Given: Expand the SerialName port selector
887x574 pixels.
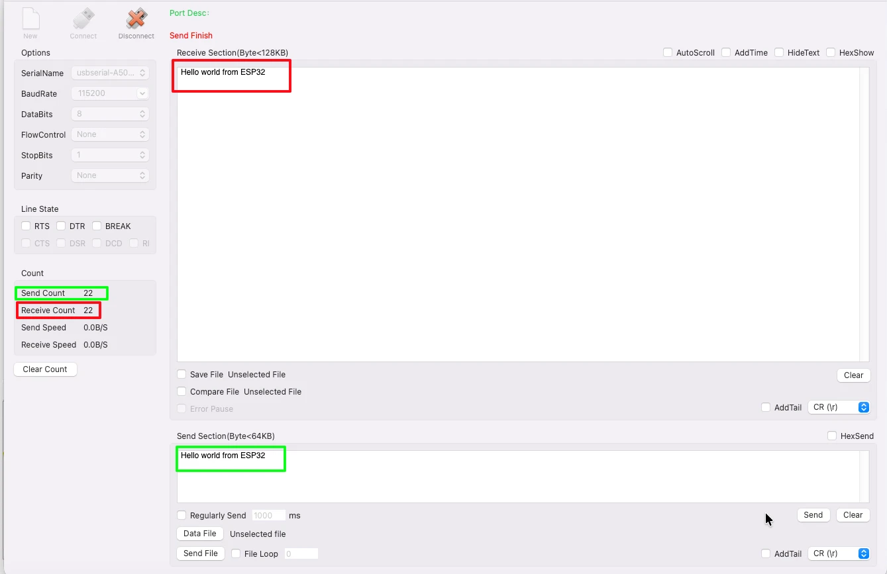Looking at the screenshot, I should (x=110, y=73).
